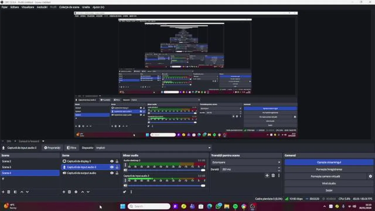375x211 pixels.
Task: Select Scena 2 in the scenes list
Action: [x=30, y=161]
